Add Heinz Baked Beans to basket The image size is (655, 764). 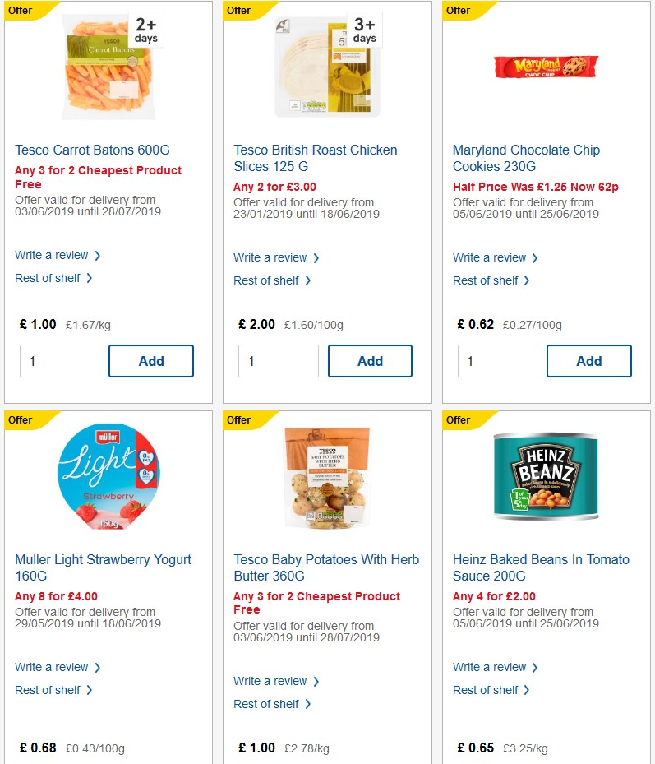589,761
